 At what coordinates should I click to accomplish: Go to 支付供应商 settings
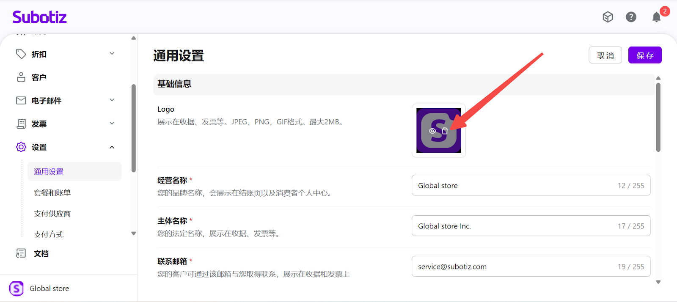[x=52, y=214]
